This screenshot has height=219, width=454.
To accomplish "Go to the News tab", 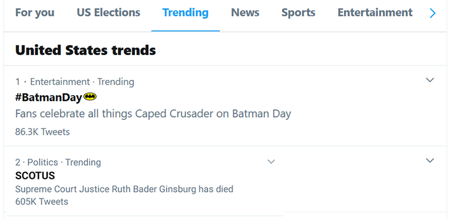I will [x=245, y=12].
